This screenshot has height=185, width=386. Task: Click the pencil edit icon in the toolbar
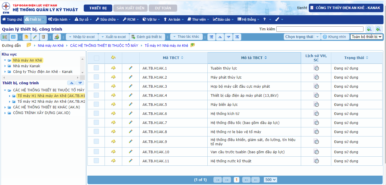tap(35, 37)
